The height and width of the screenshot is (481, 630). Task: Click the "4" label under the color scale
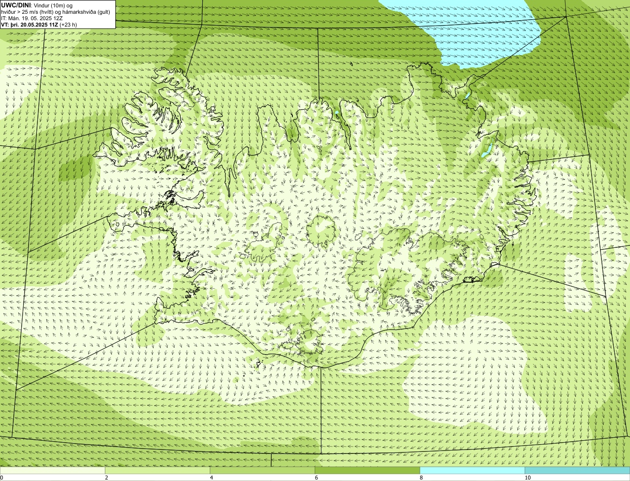[211, 478]
